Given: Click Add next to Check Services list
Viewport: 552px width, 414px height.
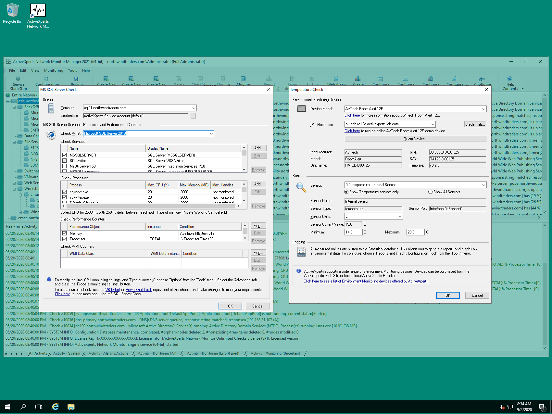Looking at the screenshot, I should (x=258, y=148).
